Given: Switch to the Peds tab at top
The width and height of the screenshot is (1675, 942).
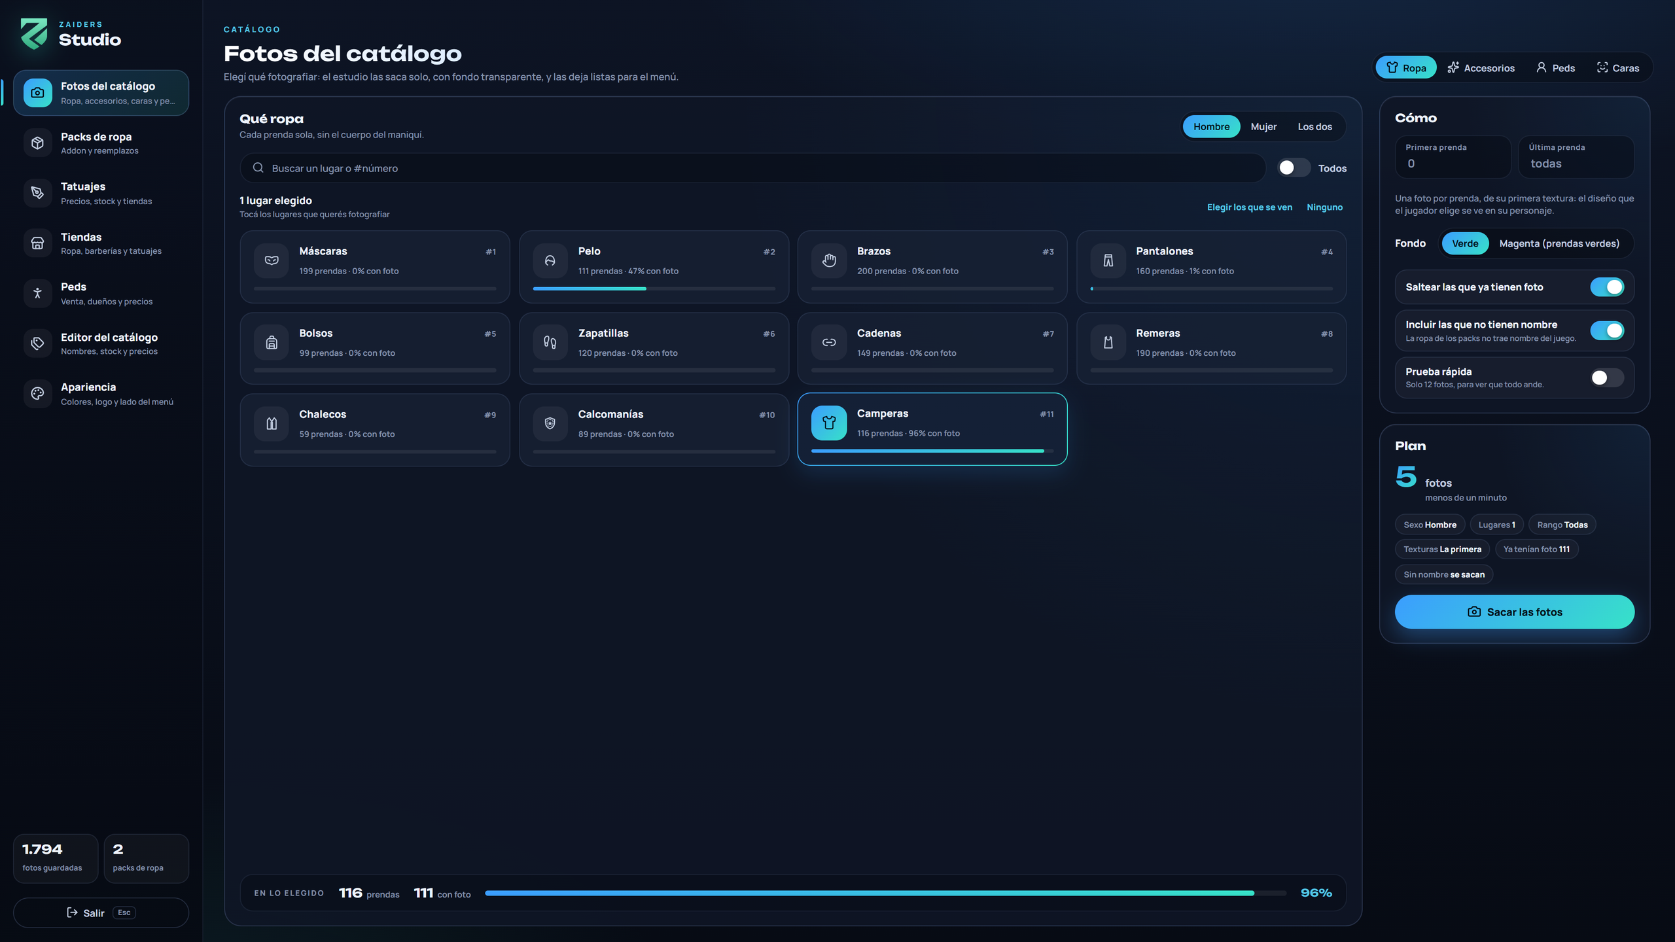Looking at the screenshot, I should coord(1555,67).
